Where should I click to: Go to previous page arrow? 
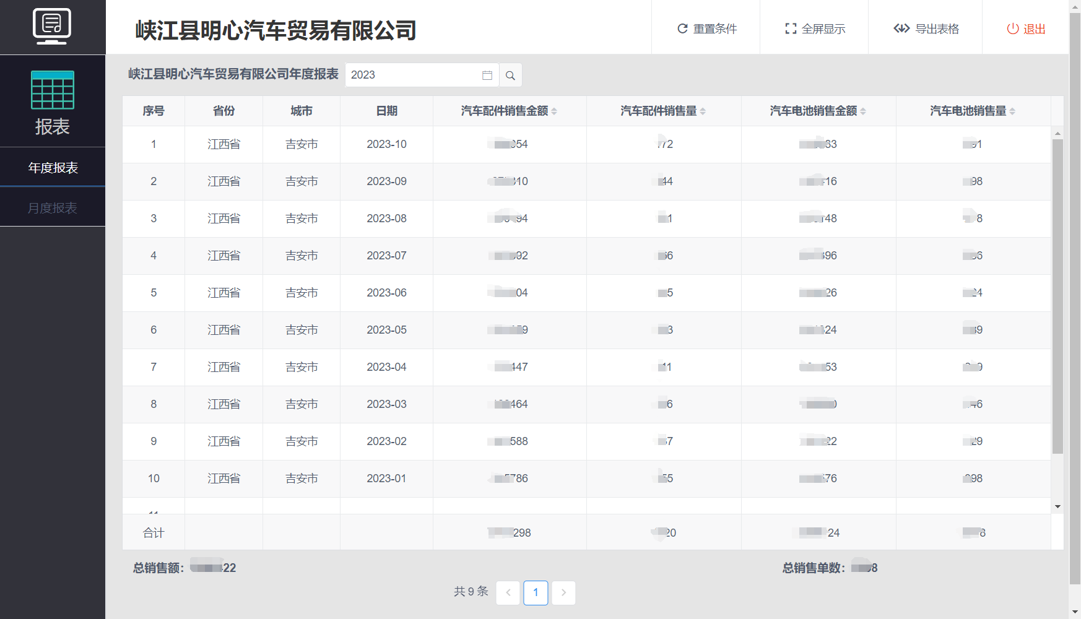[x=508, y=592]
